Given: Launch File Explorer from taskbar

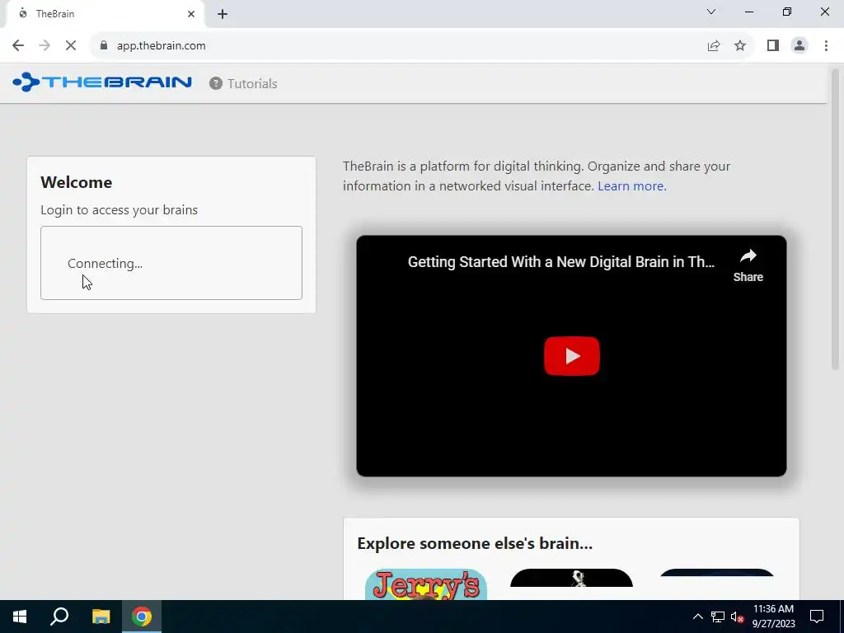Looking at the screenshot, I should coord(101,617).
